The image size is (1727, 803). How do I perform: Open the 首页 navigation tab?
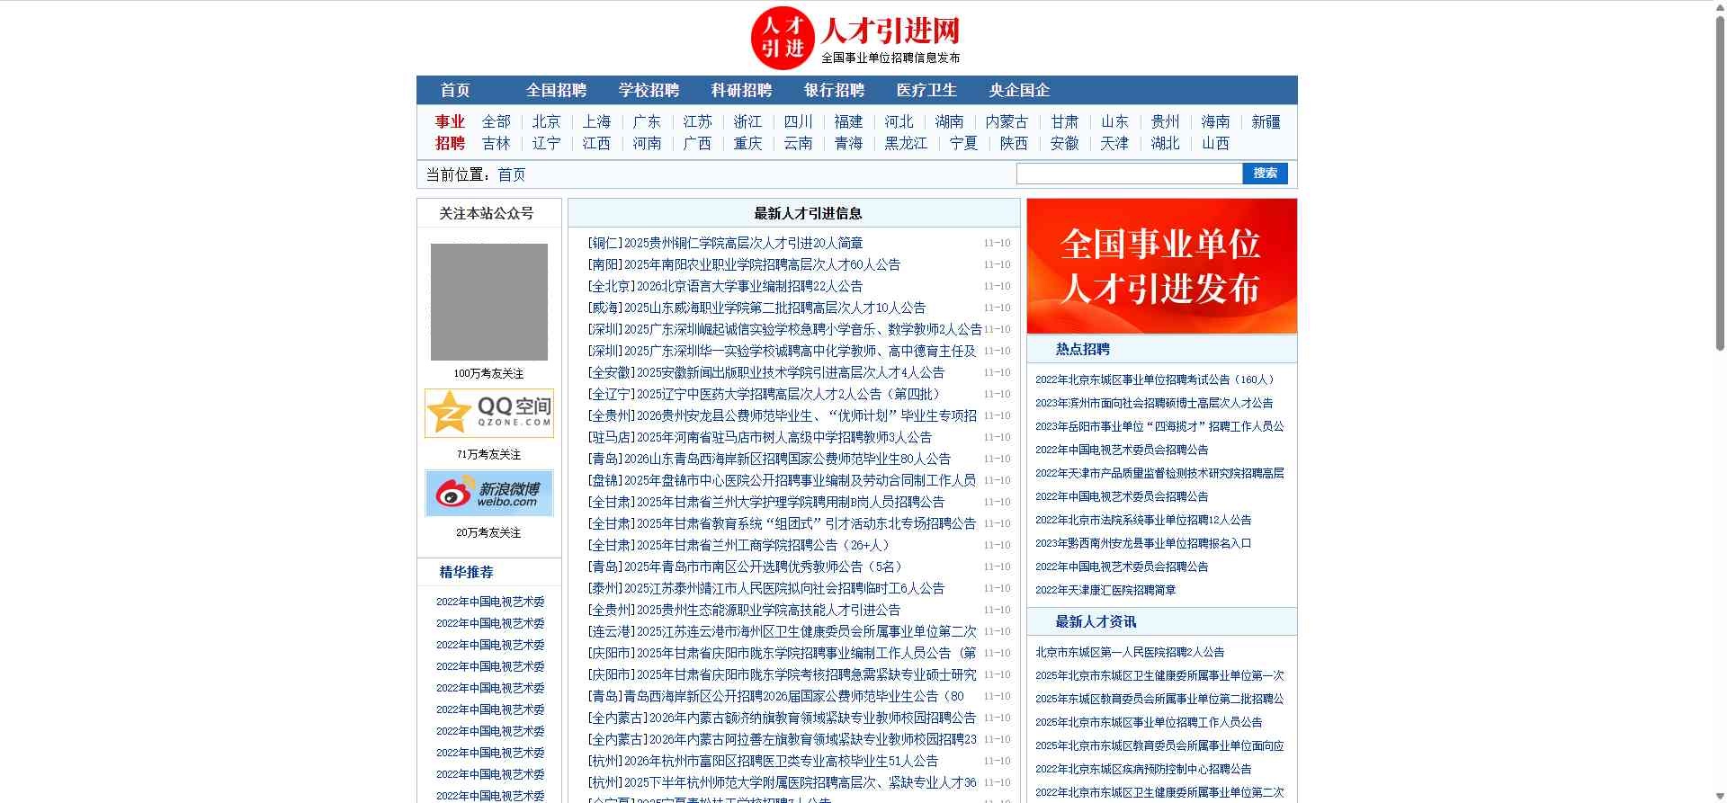(x=455, y=90)
